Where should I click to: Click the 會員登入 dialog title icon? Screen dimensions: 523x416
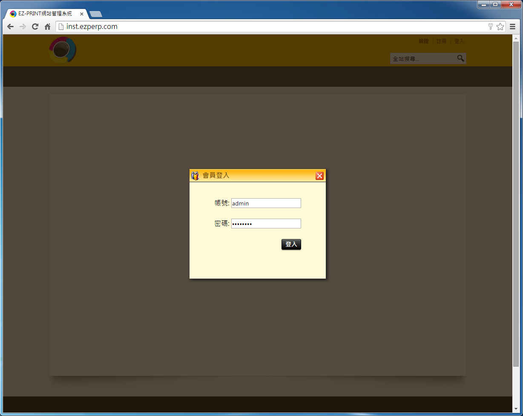click(x=195, y=176)
